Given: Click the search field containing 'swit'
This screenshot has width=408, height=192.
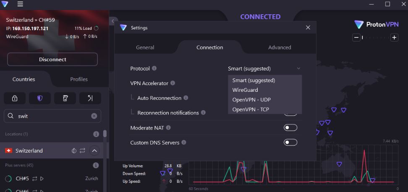Looking at the screenshot, I should [52, 116].
